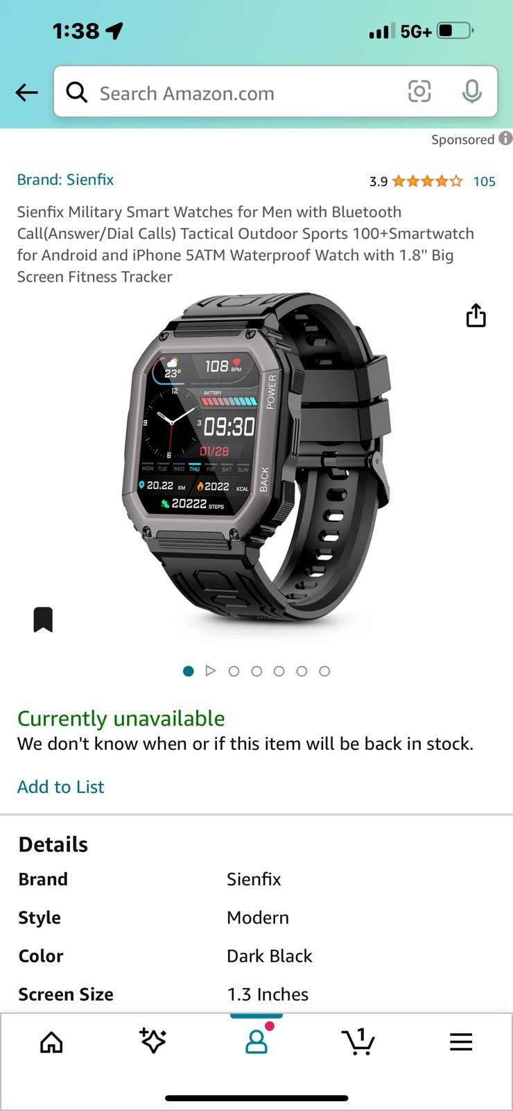This screenshot has width=513, height=1111.
Task: View the 105 ratings link
Action: tap(484, 181)
